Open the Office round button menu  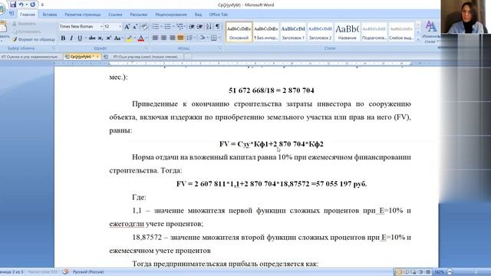2,8
